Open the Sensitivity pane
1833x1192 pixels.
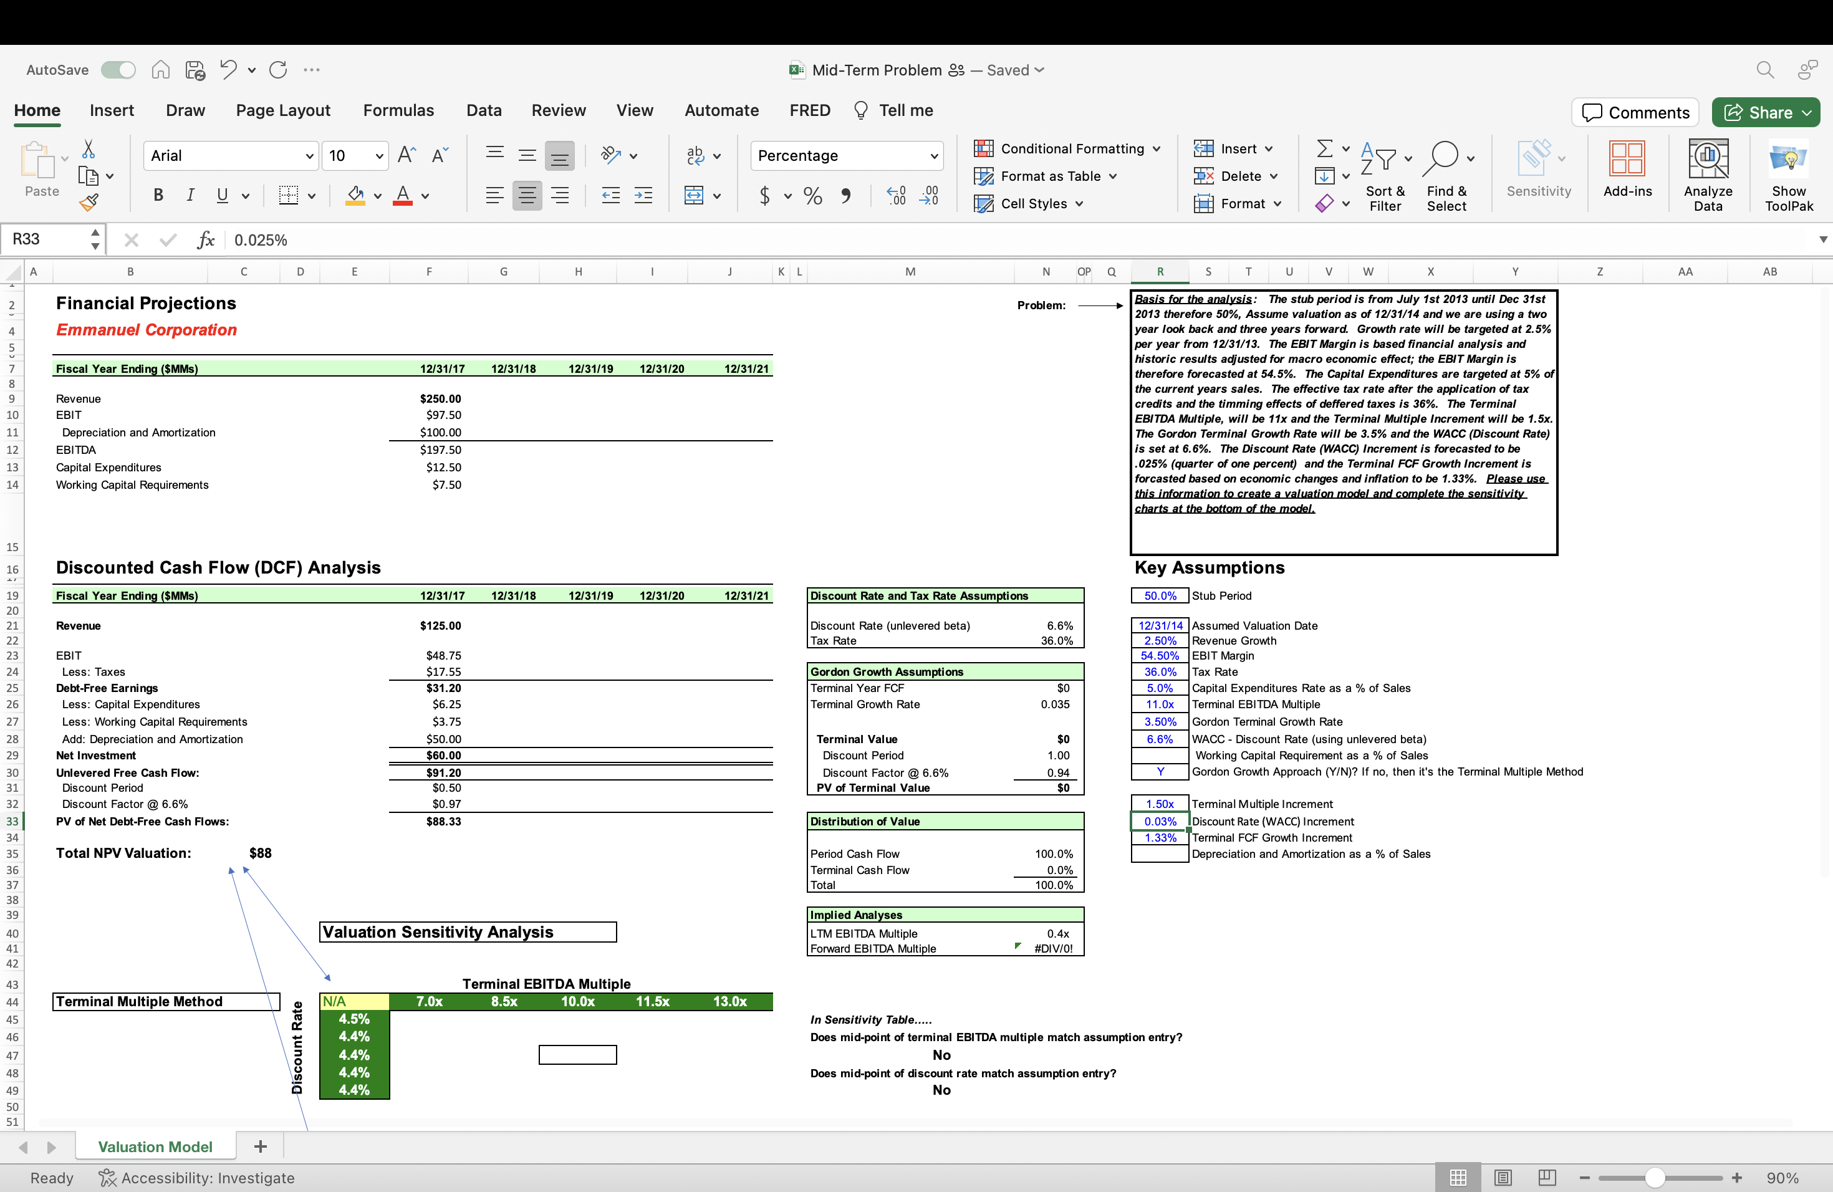pos(1537,173)
